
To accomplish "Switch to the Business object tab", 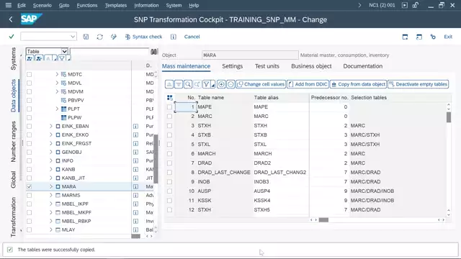I will [311, 66].
